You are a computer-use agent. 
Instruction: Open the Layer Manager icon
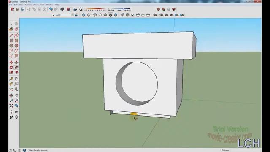coord(76,15)
